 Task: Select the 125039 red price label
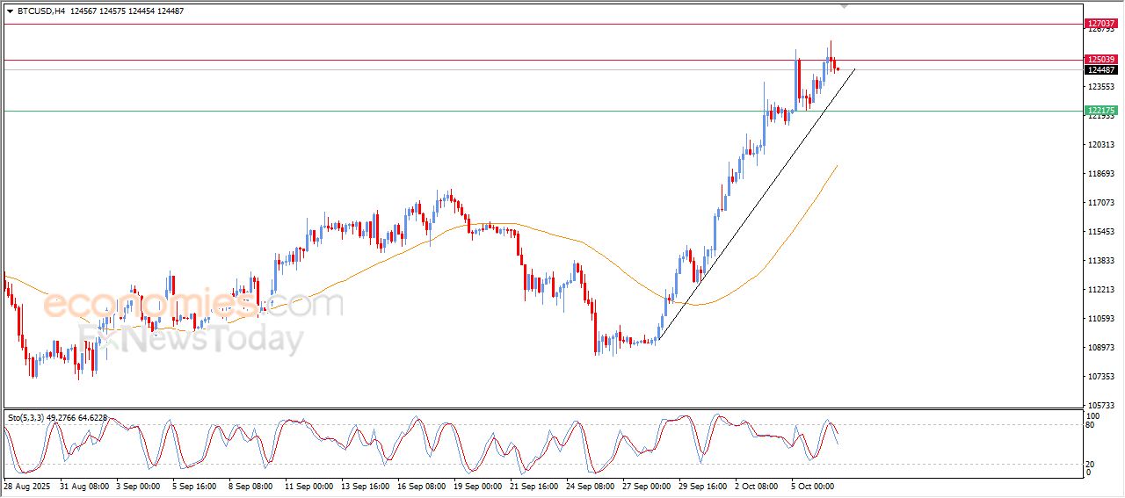[x=1100, y=60]
